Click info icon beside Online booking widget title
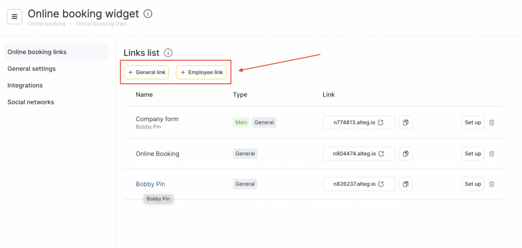The height and width of the screenshot is (248, 522). point(148,14)
